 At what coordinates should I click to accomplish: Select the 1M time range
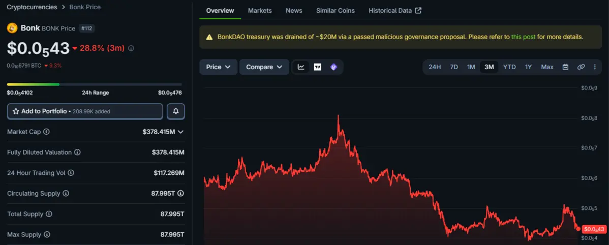(x=471, y=67)
